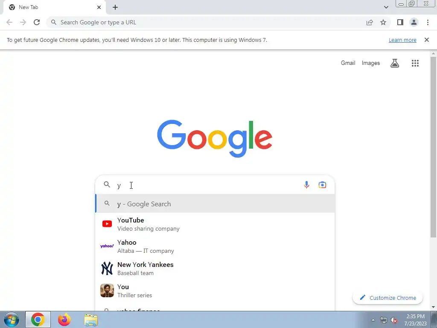Start voice search with microphone icon
This screenshot has height=328, width=437.
[306, 184]
